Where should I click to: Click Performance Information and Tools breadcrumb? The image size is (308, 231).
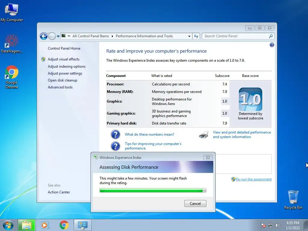pyautogui.click(x=144, y=36)
